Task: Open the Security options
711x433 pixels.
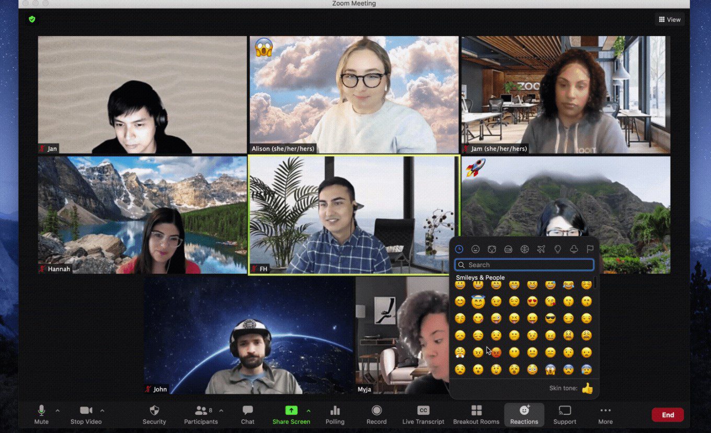Action: click(154, 414)
